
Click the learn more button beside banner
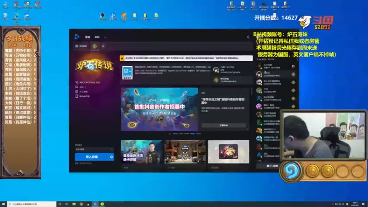click(224, 125)
